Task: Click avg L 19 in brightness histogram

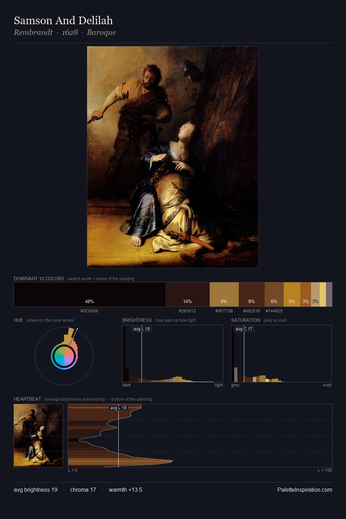Action: [x=142, y=329]
